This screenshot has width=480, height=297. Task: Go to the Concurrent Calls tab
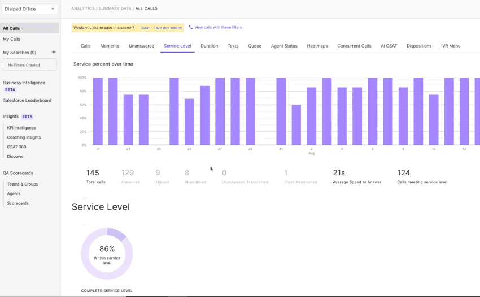click(x=354, y=46)
